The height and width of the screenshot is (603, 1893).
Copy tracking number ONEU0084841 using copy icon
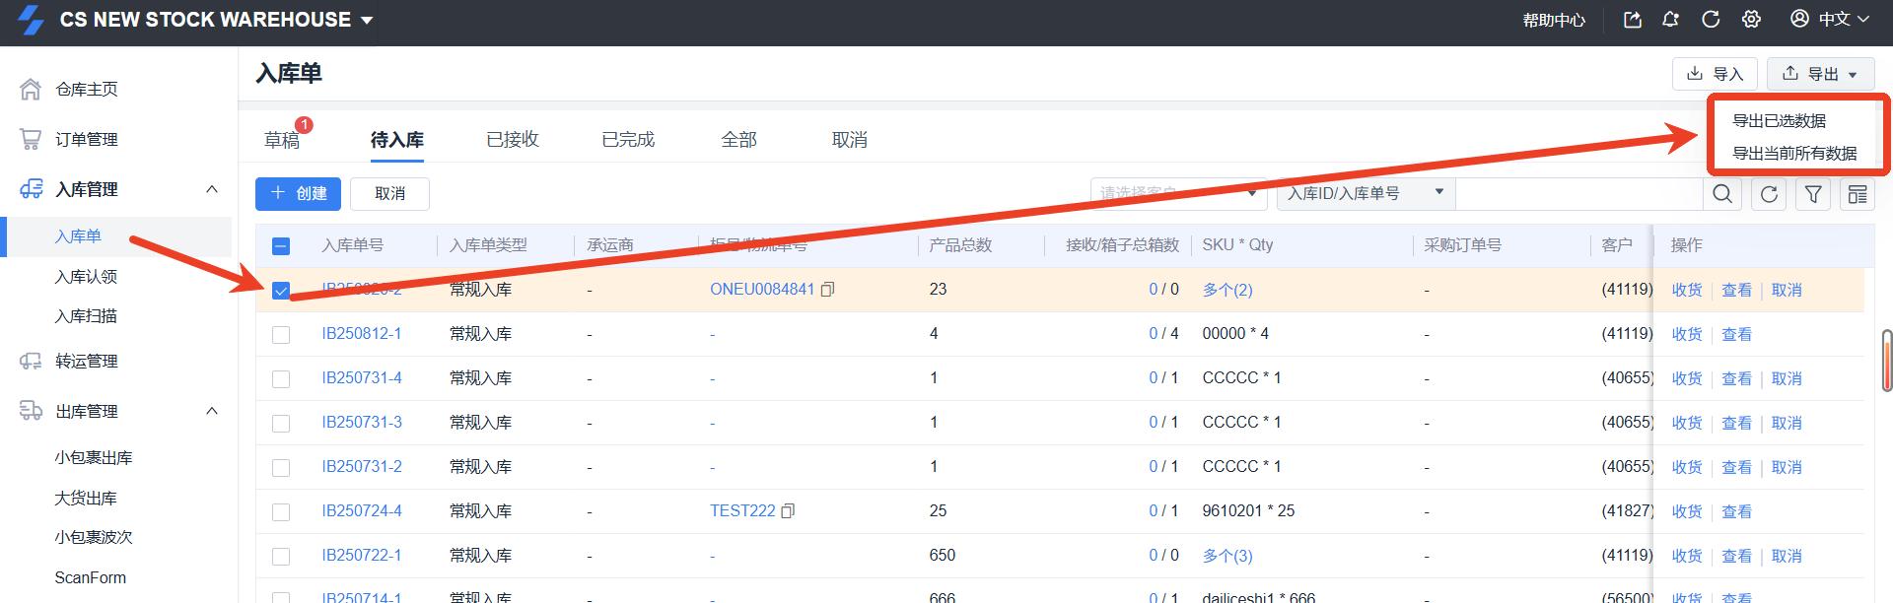coord(828,290)
